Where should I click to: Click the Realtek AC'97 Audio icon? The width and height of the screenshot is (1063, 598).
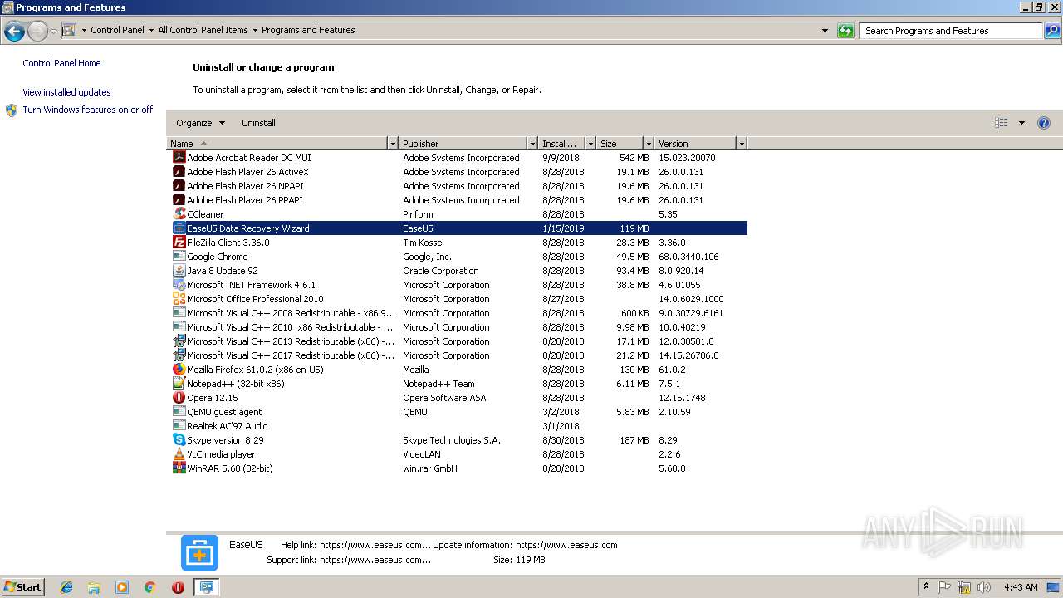click(179, 426)
